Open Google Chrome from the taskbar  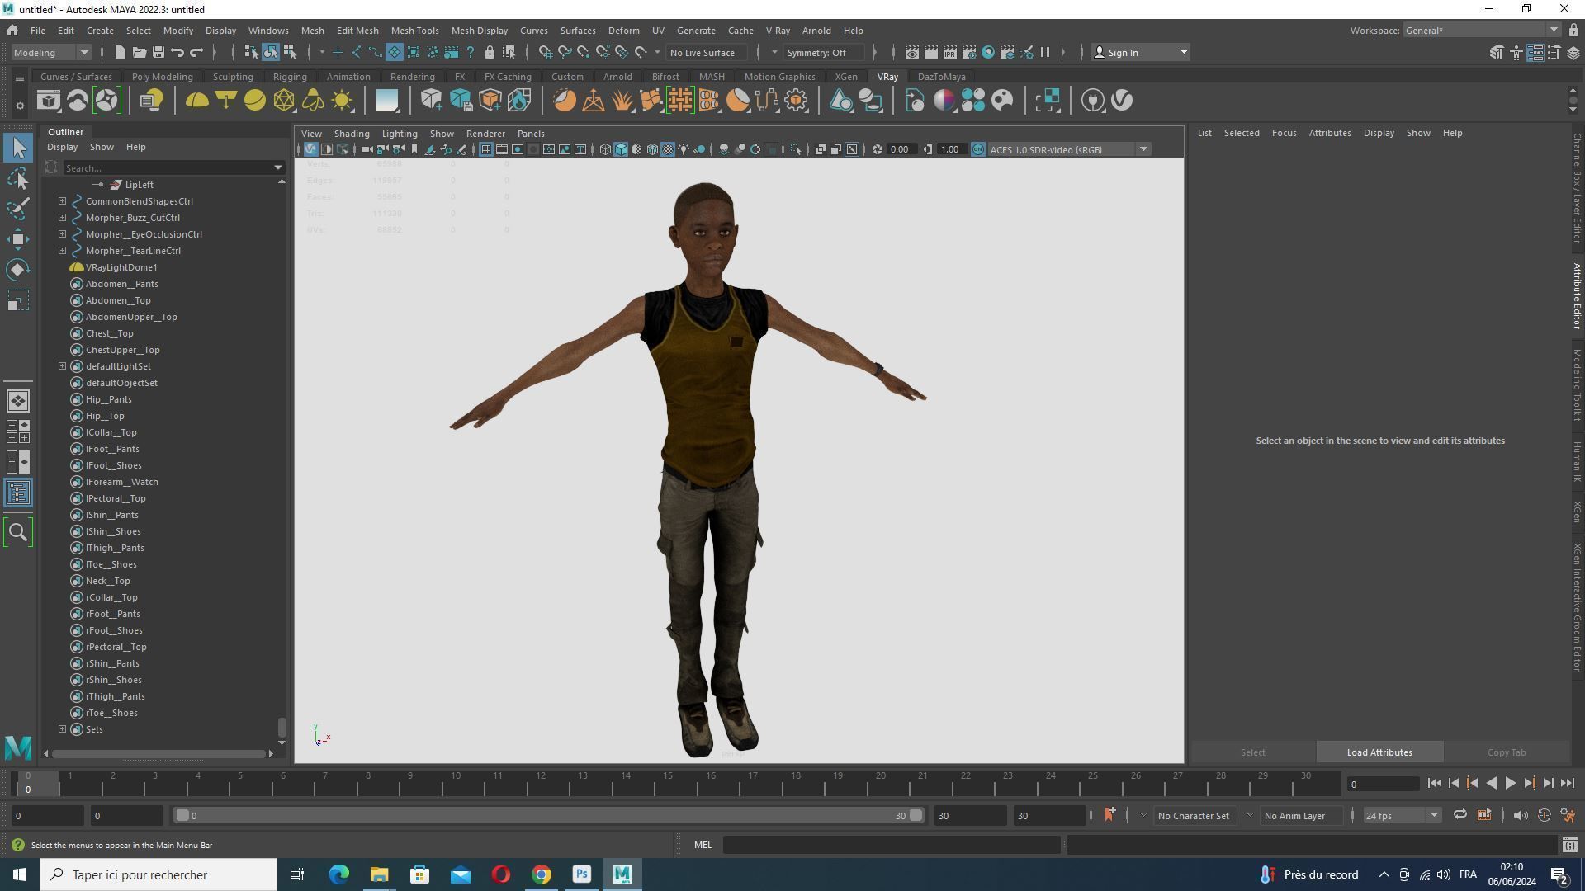542,874
